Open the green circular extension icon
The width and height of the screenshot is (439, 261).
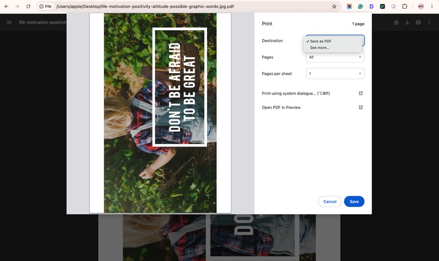360,6
